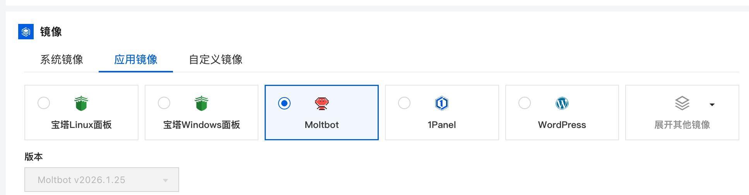Select the WordPress radio button

tap(525, 103)
